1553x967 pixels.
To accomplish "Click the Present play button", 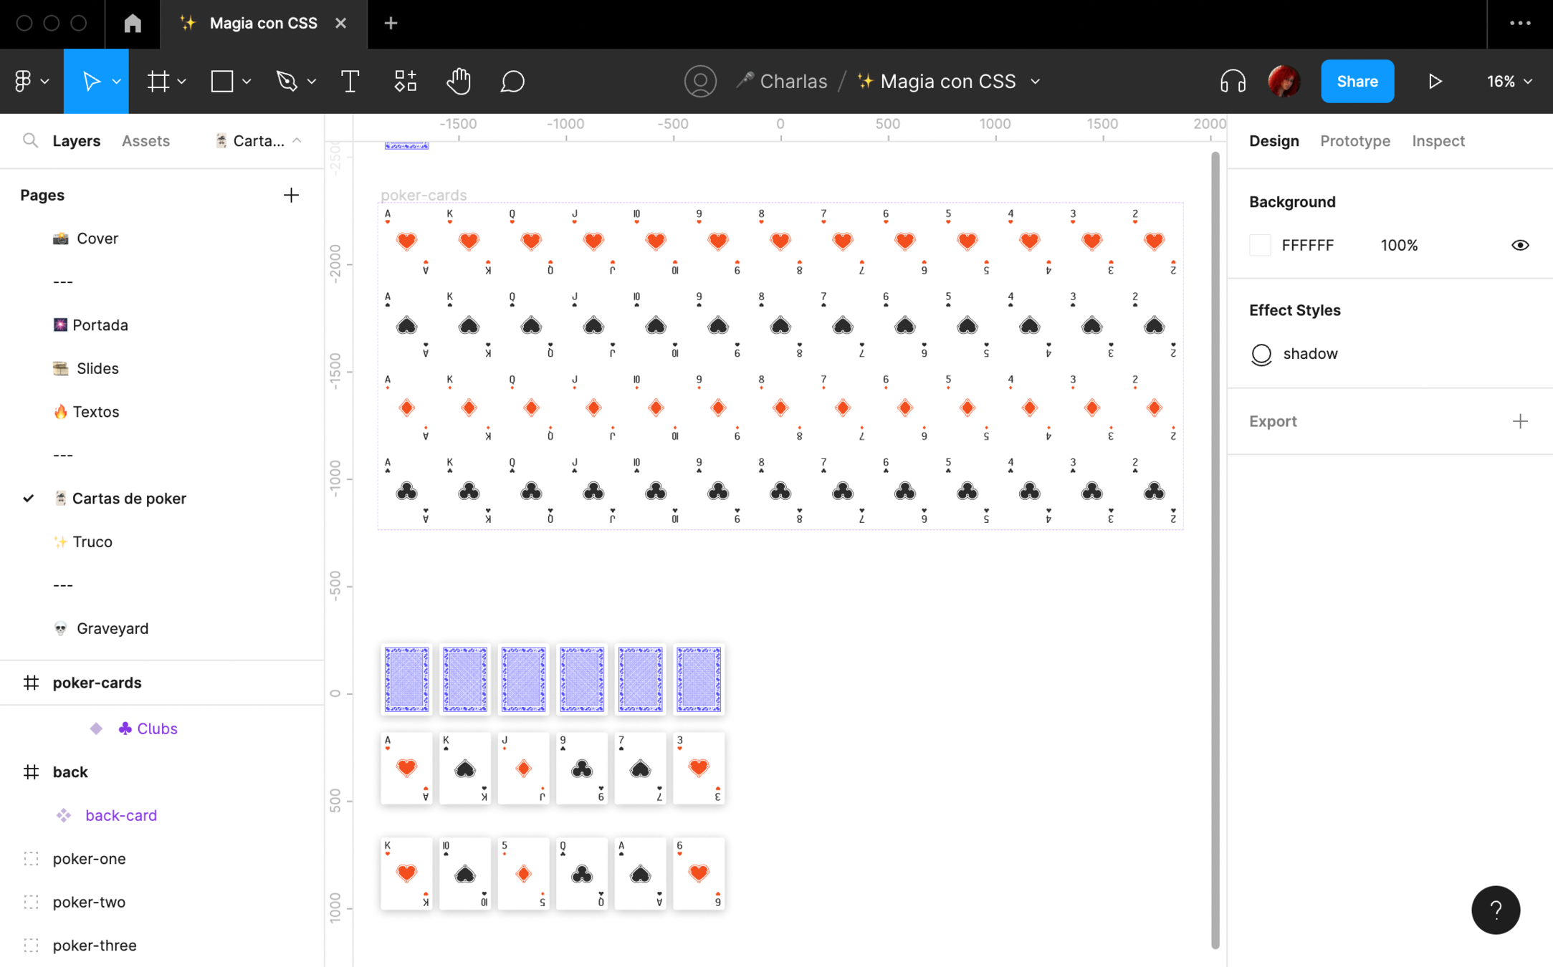I will (x=1435, y=81).
